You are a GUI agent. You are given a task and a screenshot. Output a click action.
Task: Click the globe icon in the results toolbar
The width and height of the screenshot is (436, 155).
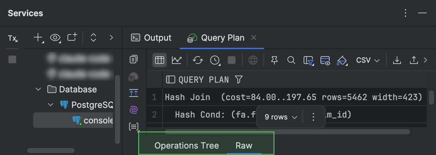click(253, 60)
